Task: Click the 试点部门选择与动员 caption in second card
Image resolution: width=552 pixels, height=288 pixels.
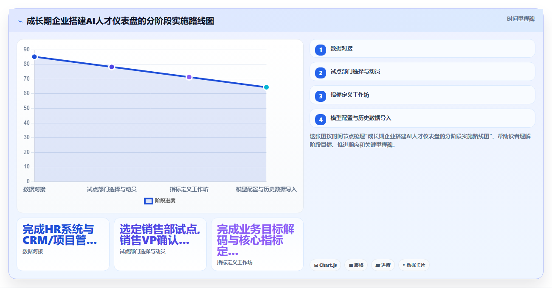Action: click(x=143, y=252)
